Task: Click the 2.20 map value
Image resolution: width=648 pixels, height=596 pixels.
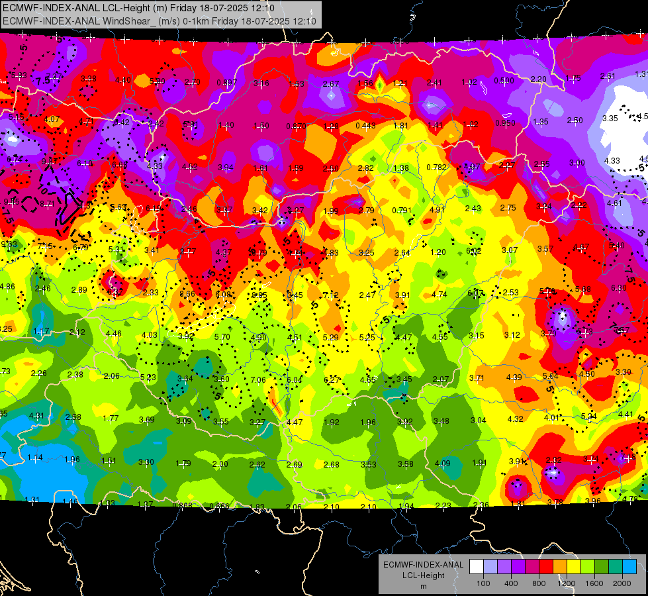Action: tap(539, 79)
